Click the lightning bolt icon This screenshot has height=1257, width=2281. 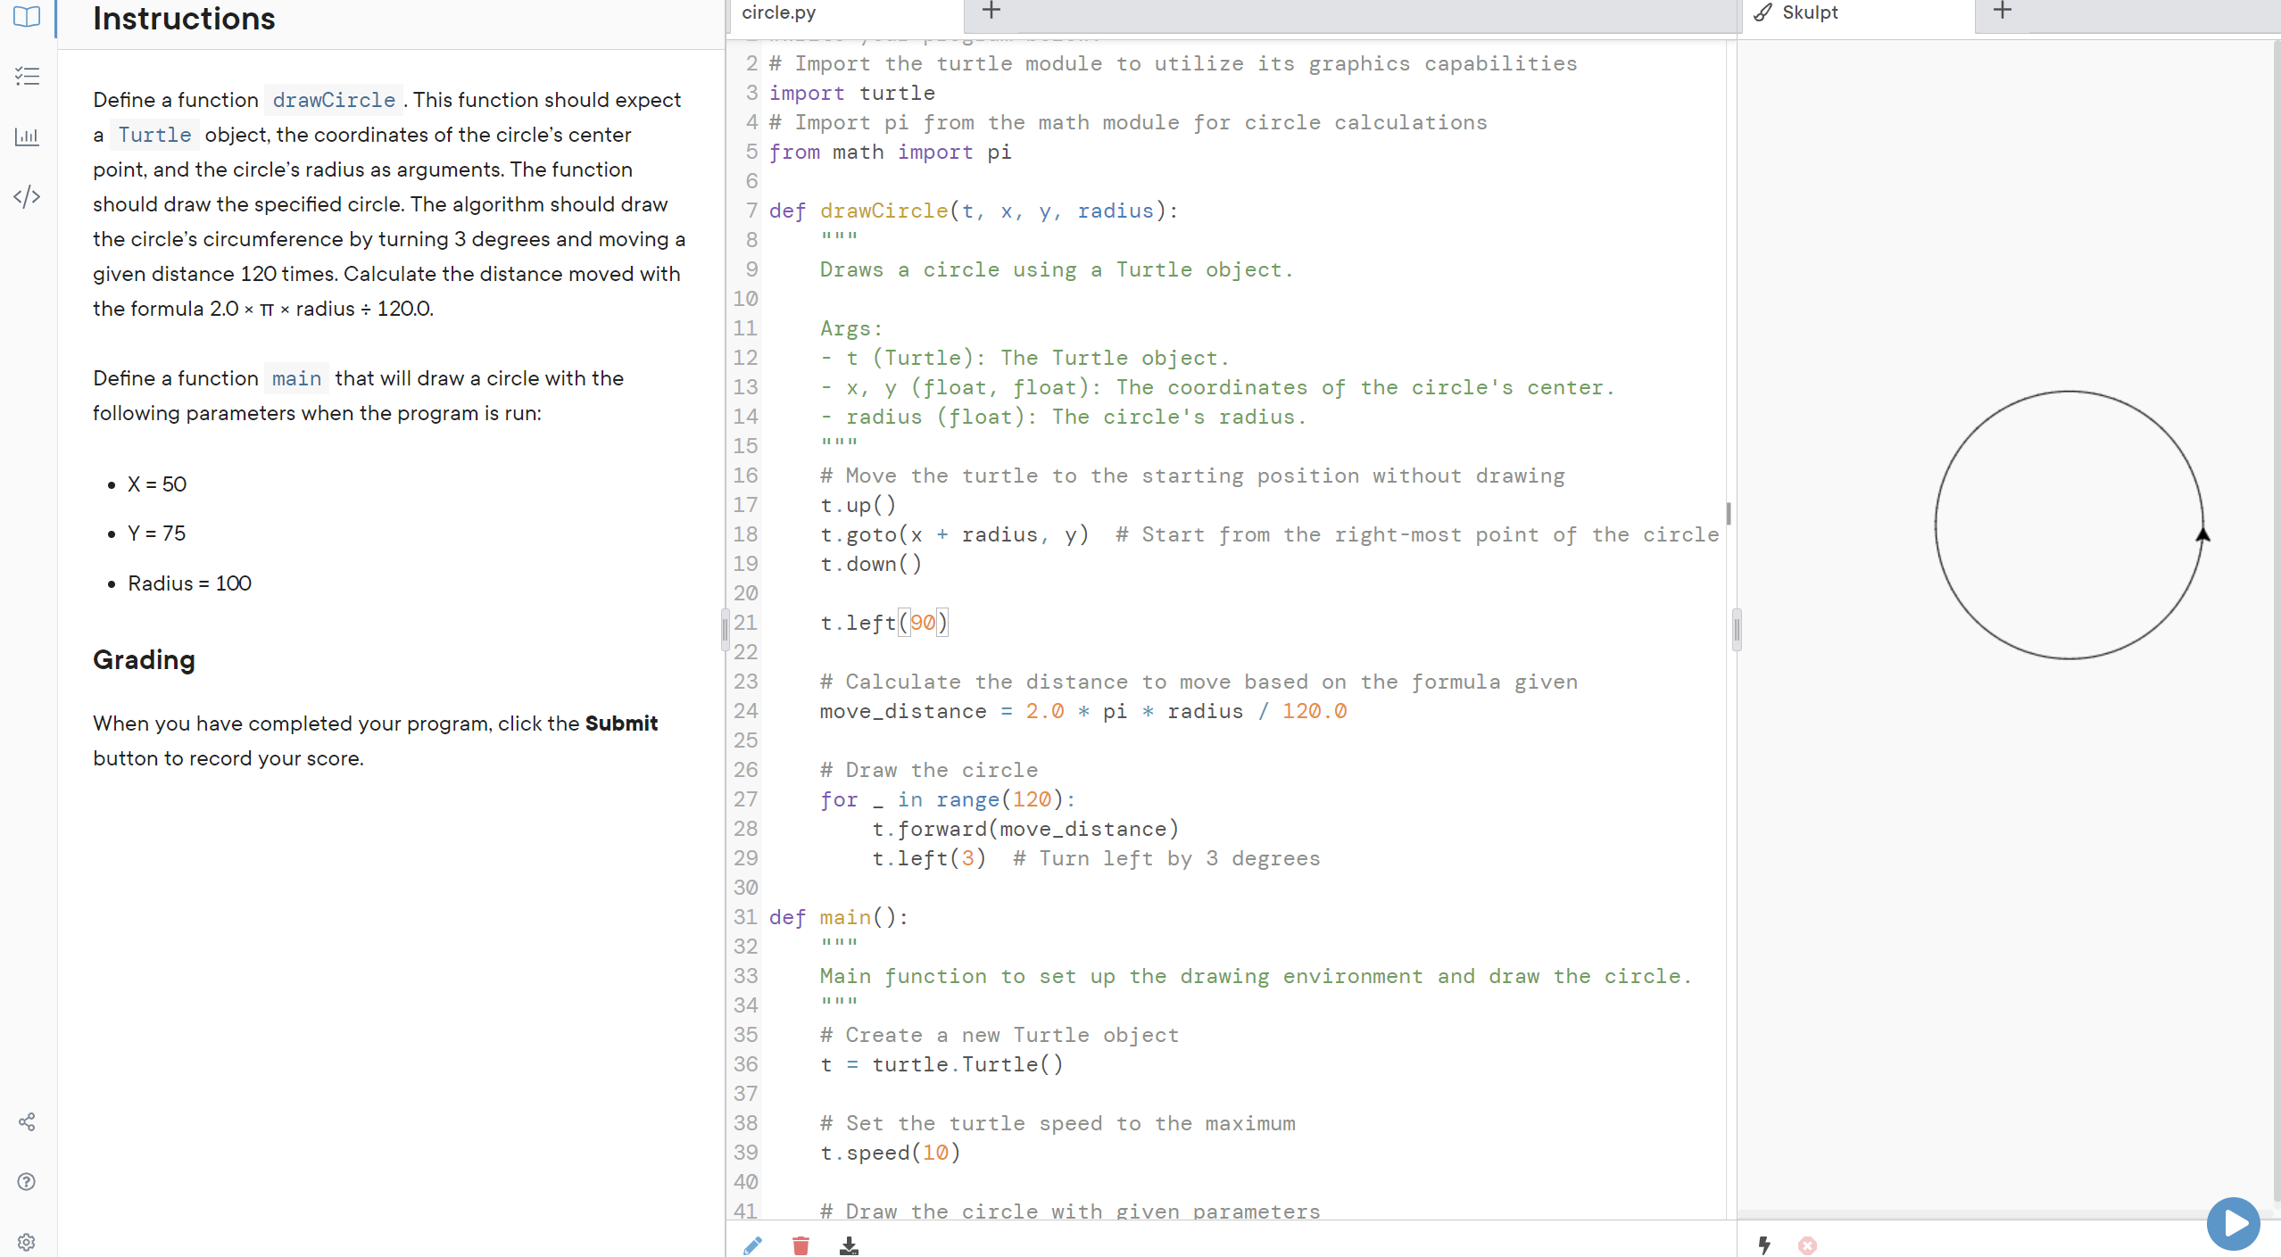(x=1764, y=1245)
